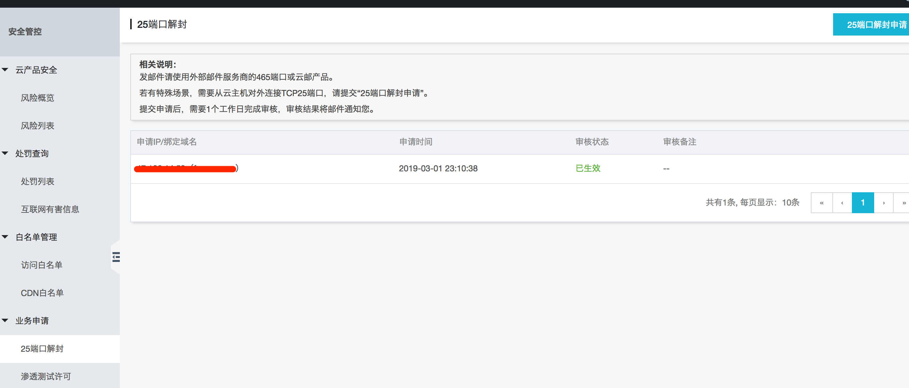The height and width of the screenshot is (388, 909).
Task: Collapse the 云产品安全 section arrow
Action: 5,70
